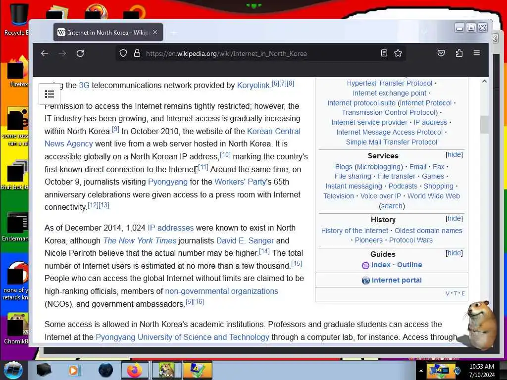Click the padlock site security icon
Image resolution: width=507 pixels, height=380 pixels.
[x=137, y=53]
